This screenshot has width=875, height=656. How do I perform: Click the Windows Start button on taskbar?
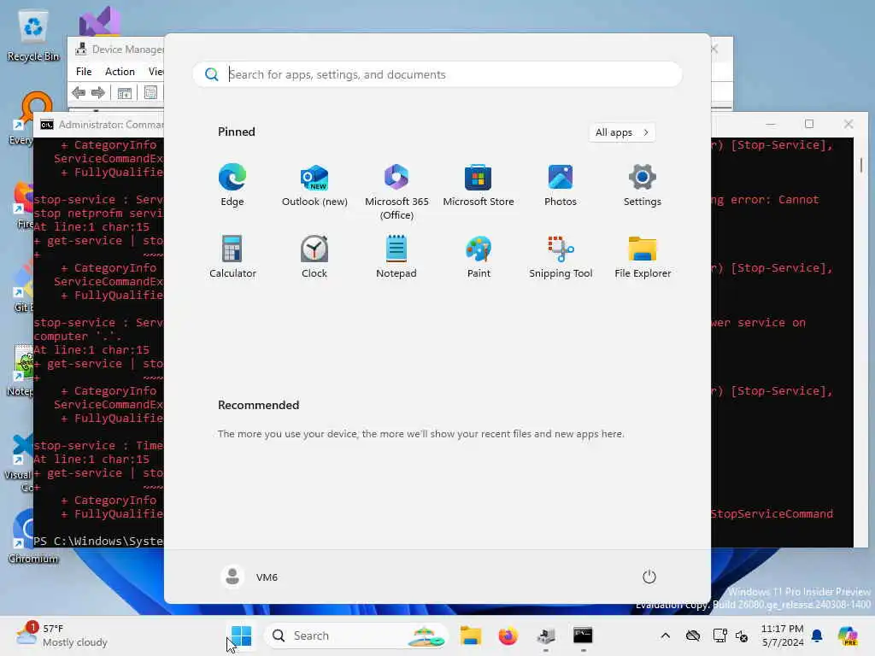[241, 635]
